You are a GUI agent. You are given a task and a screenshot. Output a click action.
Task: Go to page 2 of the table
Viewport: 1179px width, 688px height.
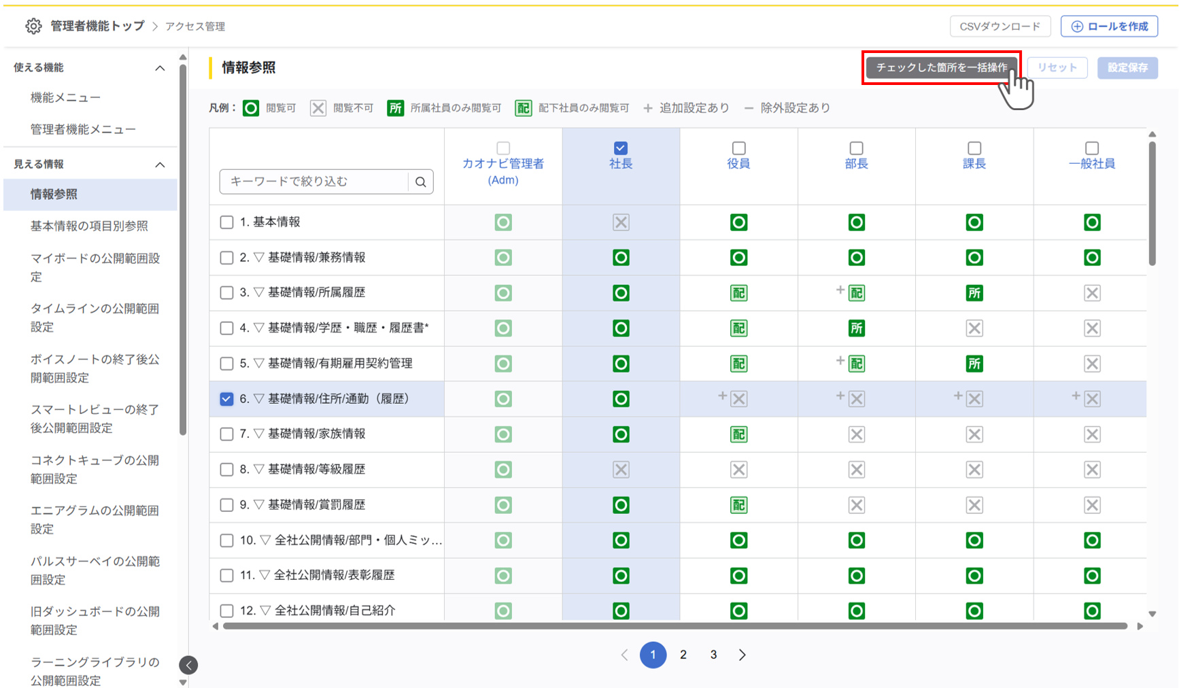coord(683,655)
